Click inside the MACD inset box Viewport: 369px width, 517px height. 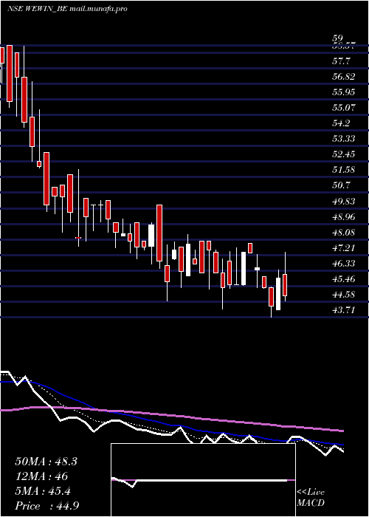click(x=203, y=480)
